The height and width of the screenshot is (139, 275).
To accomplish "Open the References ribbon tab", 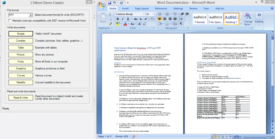I will (x=161, y=8).
